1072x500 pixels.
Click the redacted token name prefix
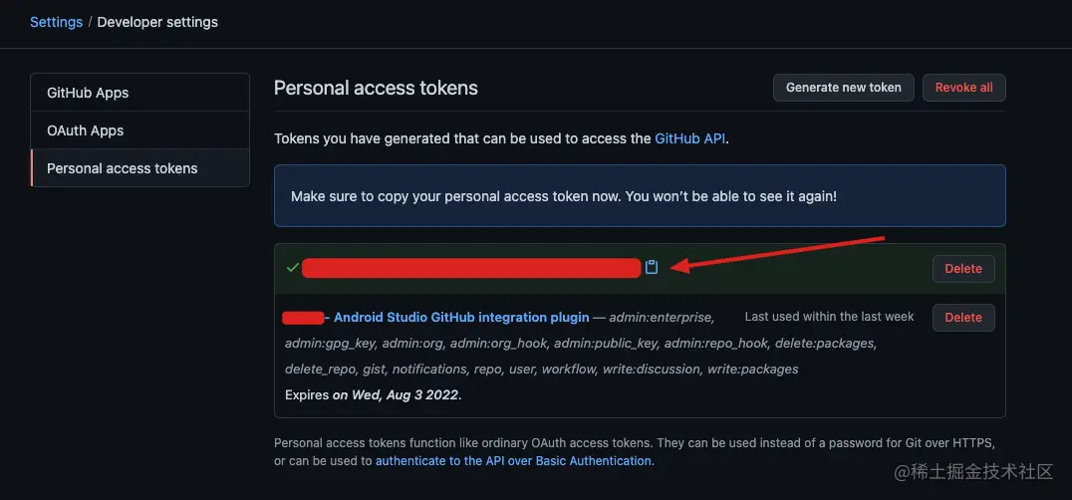[x=303, y=318]
